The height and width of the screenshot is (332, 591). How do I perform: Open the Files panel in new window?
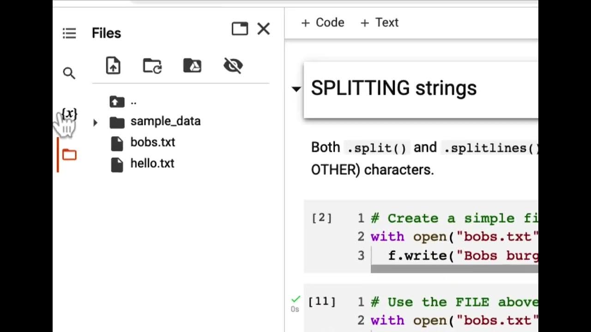tap(240, 29)
